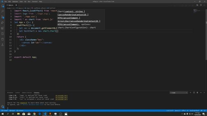207x116 pixels.
Task: Open the File menu
Action: click(5, 2)
